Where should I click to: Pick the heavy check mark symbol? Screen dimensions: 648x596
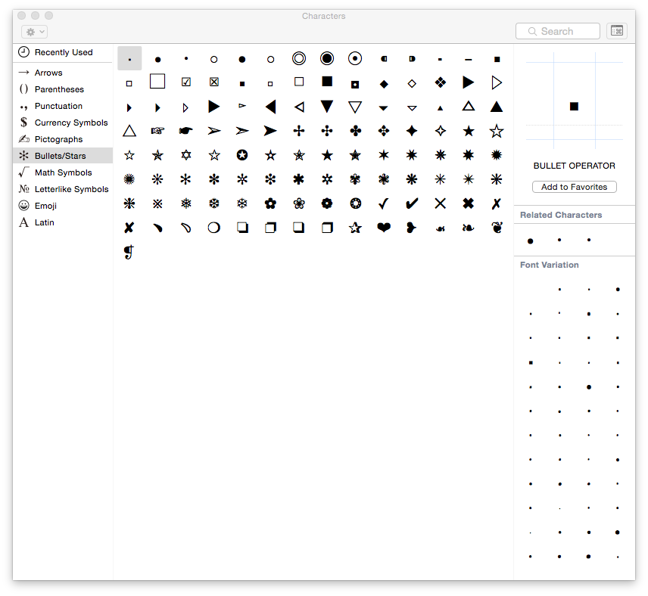412,203
